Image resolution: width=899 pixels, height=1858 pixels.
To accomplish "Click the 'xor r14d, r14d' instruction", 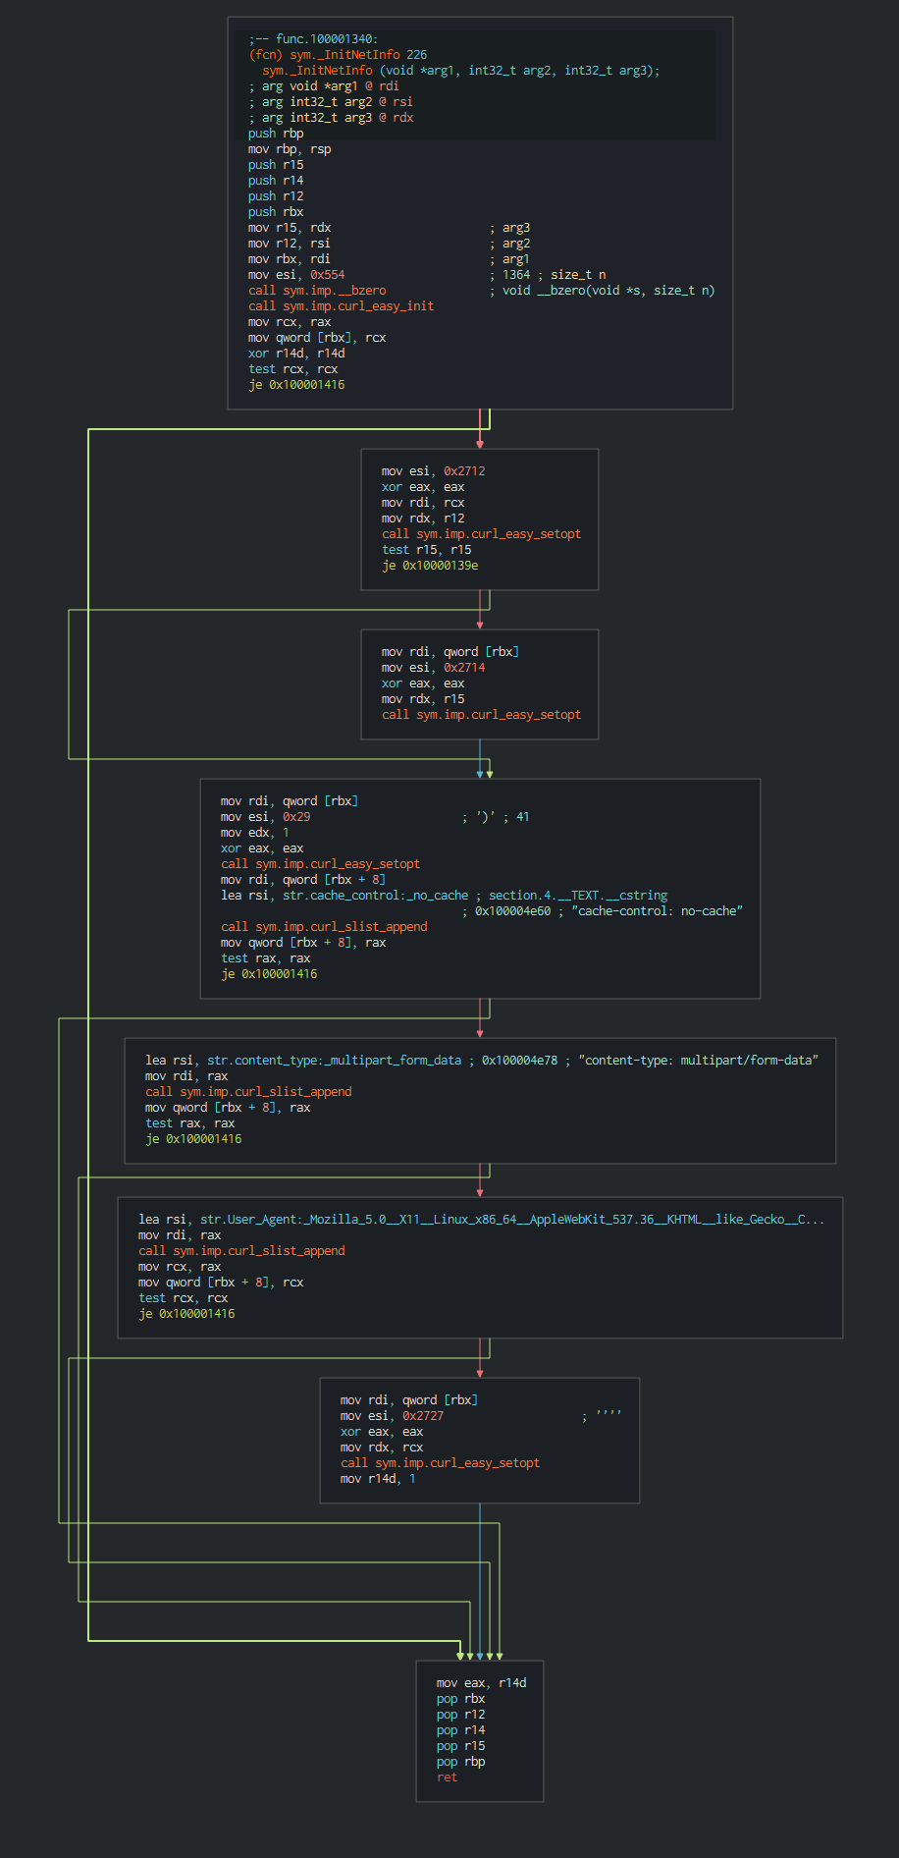I will click(296, 354).
